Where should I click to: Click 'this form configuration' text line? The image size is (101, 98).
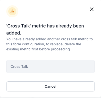click(x=25, y=44)
